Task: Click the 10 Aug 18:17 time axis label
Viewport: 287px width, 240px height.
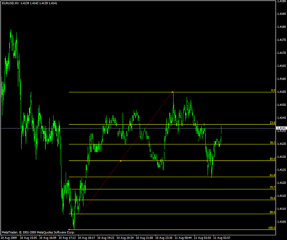Action: pyautogui.click(x=86, y=238)
